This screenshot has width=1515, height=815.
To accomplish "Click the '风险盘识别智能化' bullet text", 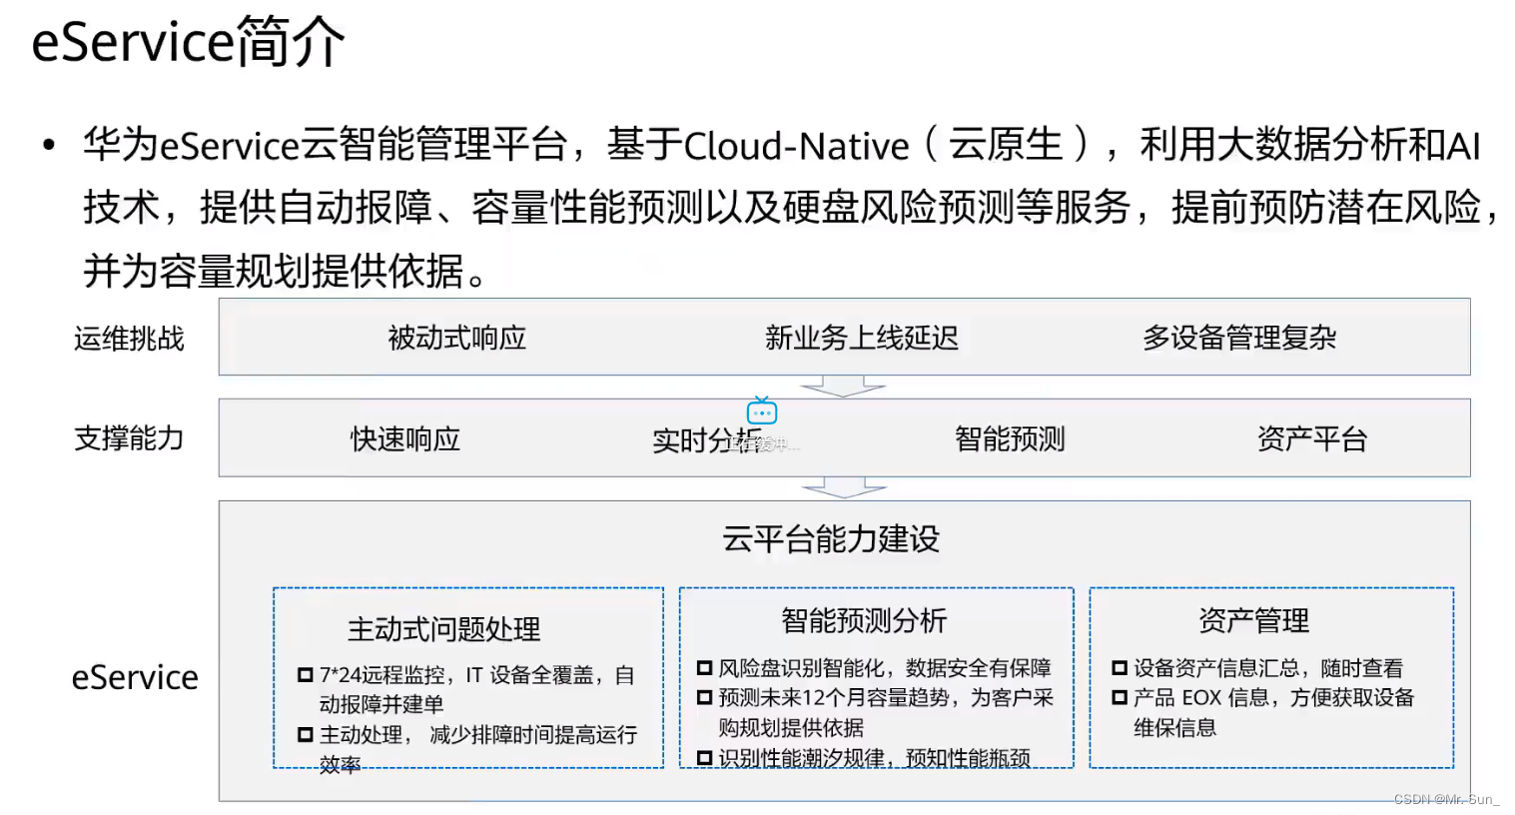I will (802, 668).
